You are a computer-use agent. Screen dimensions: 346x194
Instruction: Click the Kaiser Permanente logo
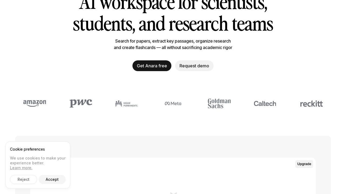(x=127, y=103)
